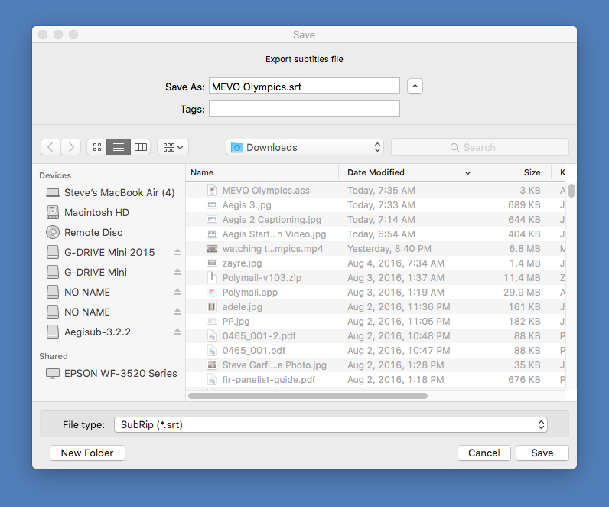609x507 pixels.
Task: Click into the Tags field
Action: point(304,109)
